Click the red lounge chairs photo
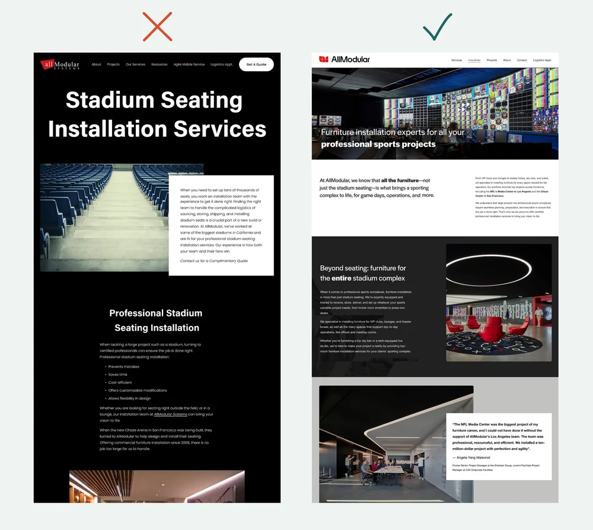This screenshot has height=530, width=593. 499,302
